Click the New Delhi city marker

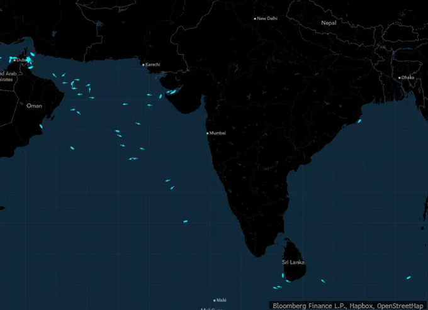coord(255,19)
